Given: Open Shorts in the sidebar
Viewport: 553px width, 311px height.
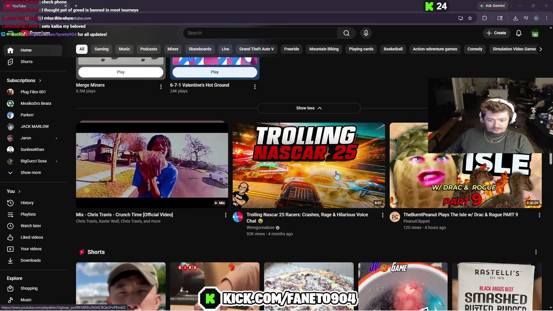Looking at the screenshot, I should click(33, 62).
